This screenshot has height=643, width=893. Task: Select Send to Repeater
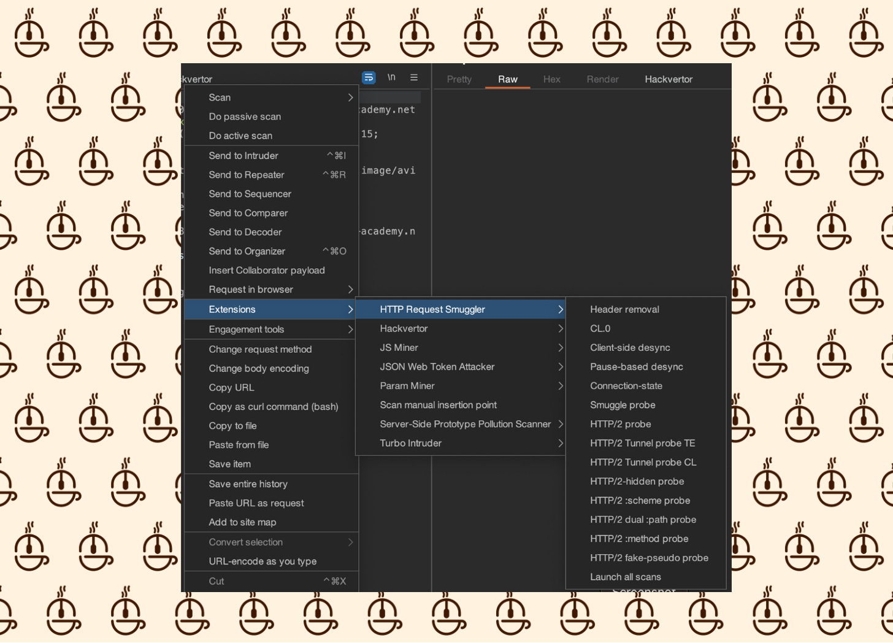[272, 175]
